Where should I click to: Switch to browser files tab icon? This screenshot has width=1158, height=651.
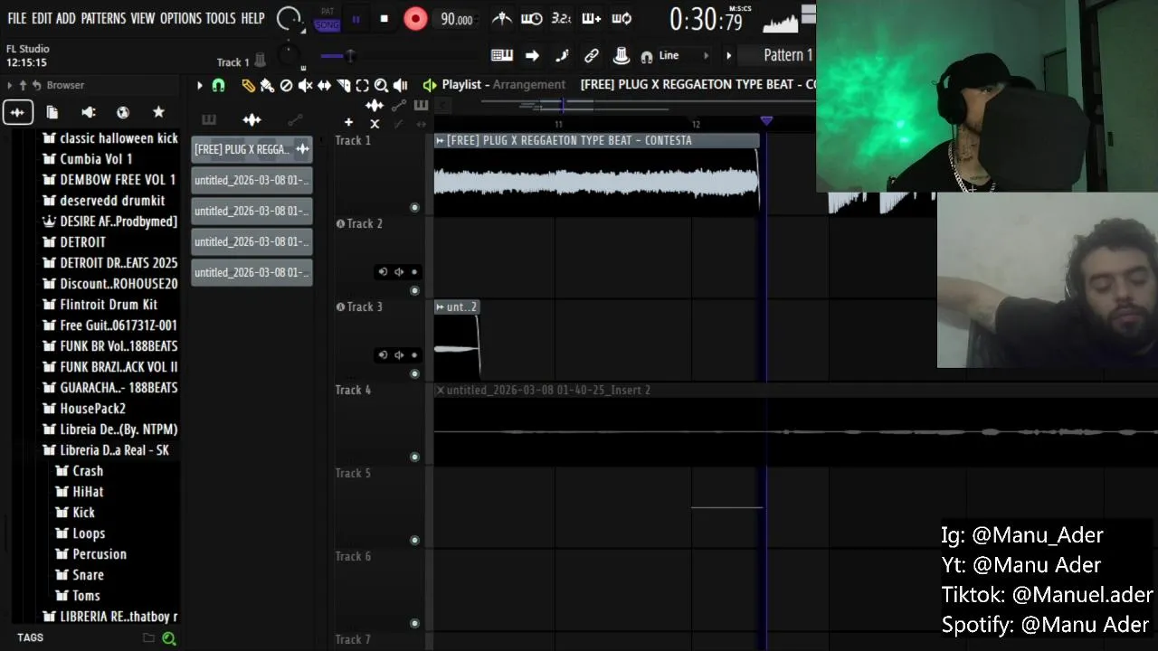click(x=52, y=112)
